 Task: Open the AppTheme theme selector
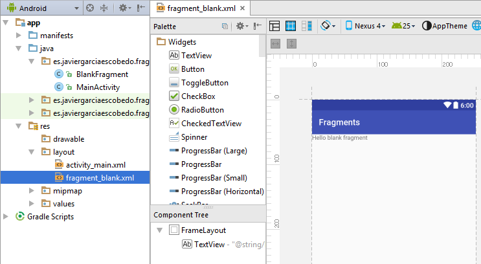click(445, 26)
